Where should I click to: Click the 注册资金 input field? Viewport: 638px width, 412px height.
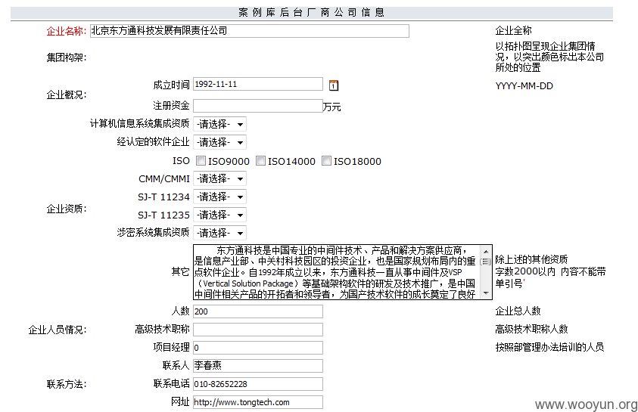[x=258, y=106]
